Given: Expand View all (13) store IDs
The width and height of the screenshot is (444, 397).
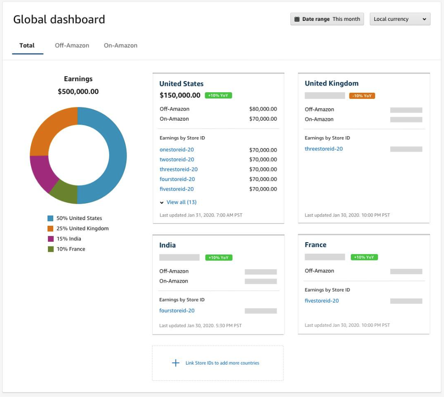Looking at the screenshot, I should click(181, 202).
